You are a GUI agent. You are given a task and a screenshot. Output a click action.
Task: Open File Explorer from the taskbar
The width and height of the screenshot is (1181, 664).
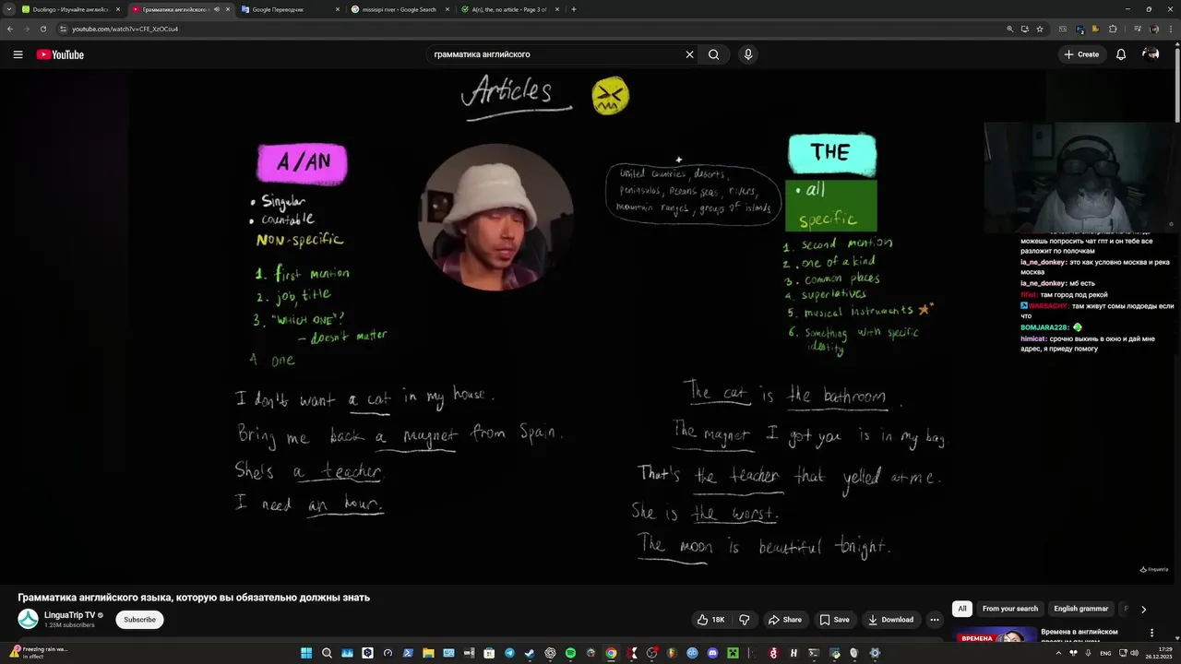pyautogui.click(x=428, y=653)
